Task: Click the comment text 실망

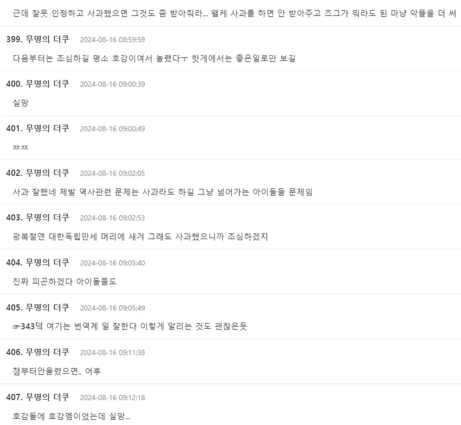Action: pos(21,103)
